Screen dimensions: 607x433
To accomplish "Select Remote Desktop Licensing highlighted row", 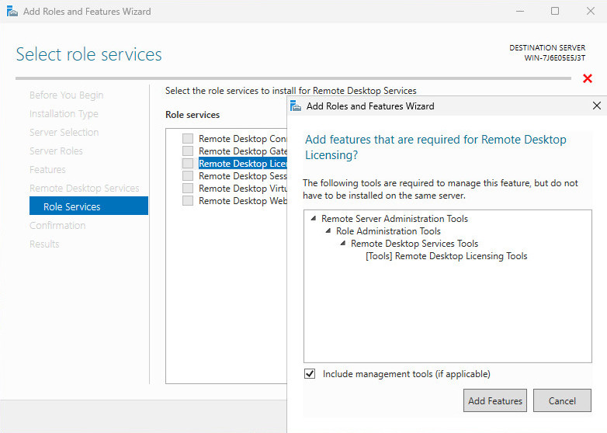I will click(x=243, y=163).
